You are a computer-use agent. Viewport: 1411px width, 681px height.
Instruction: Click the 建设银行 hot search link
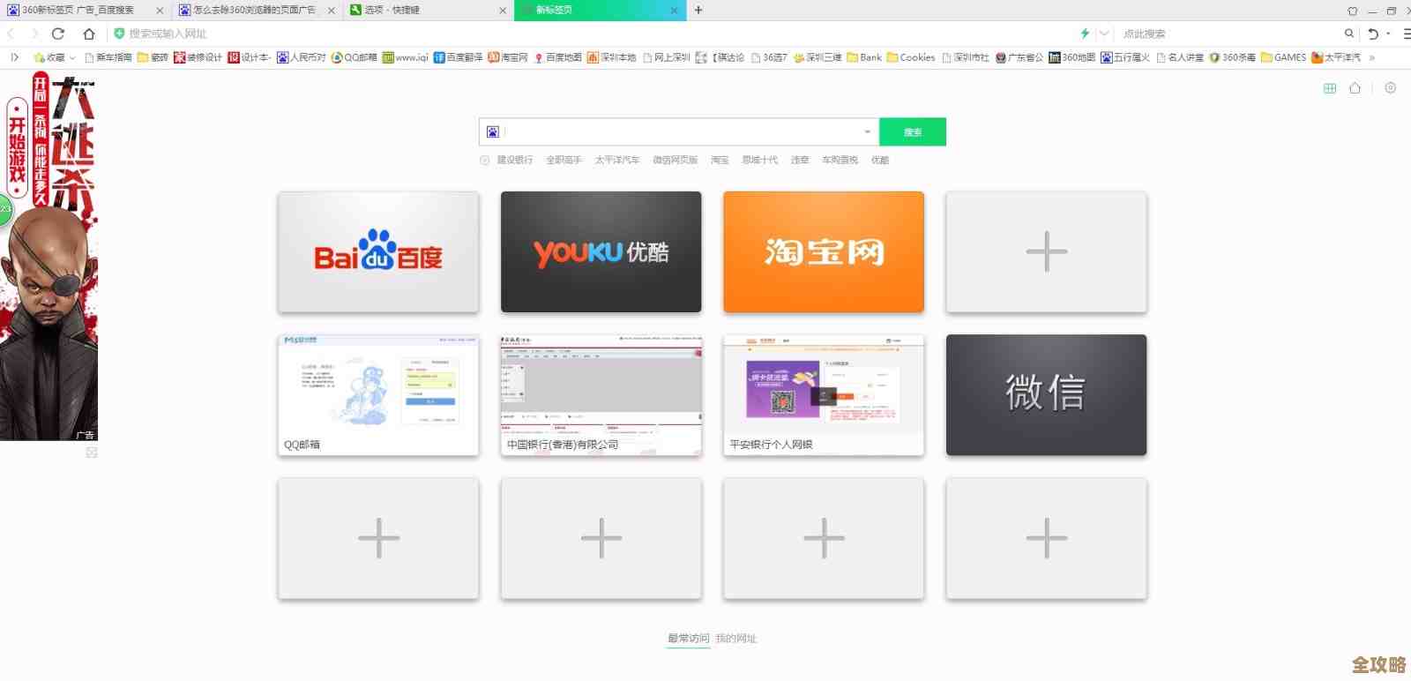click(x=515, y=160)
